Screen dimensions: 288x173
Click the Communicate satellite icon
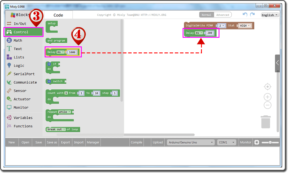click(x=9, y=82)
